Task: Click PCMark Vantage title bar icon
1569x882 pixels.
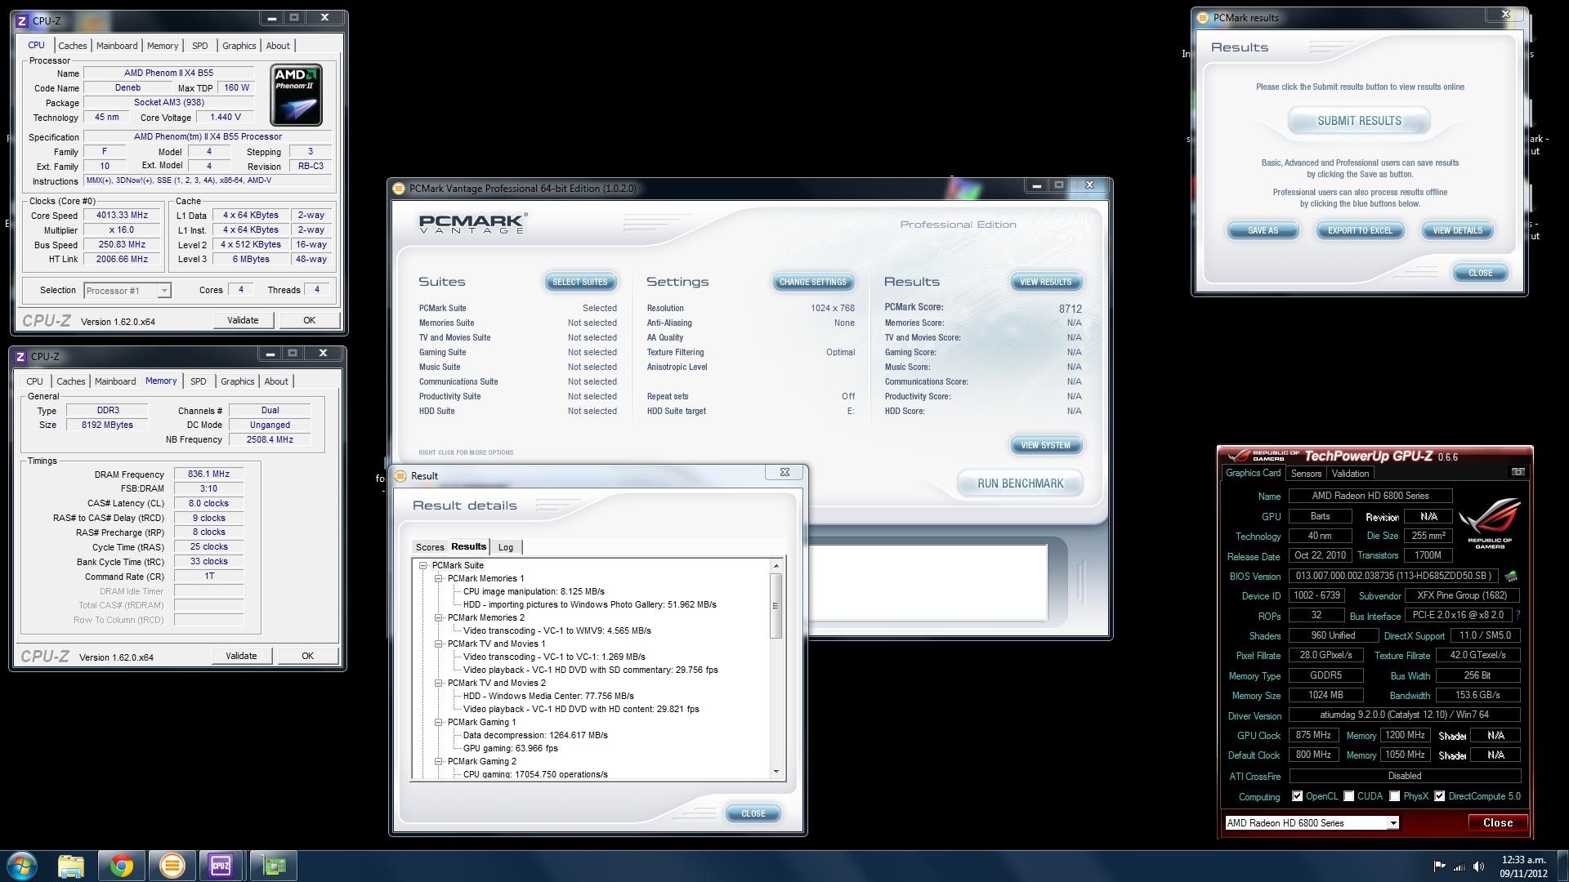Action: [x=399, y=189]
